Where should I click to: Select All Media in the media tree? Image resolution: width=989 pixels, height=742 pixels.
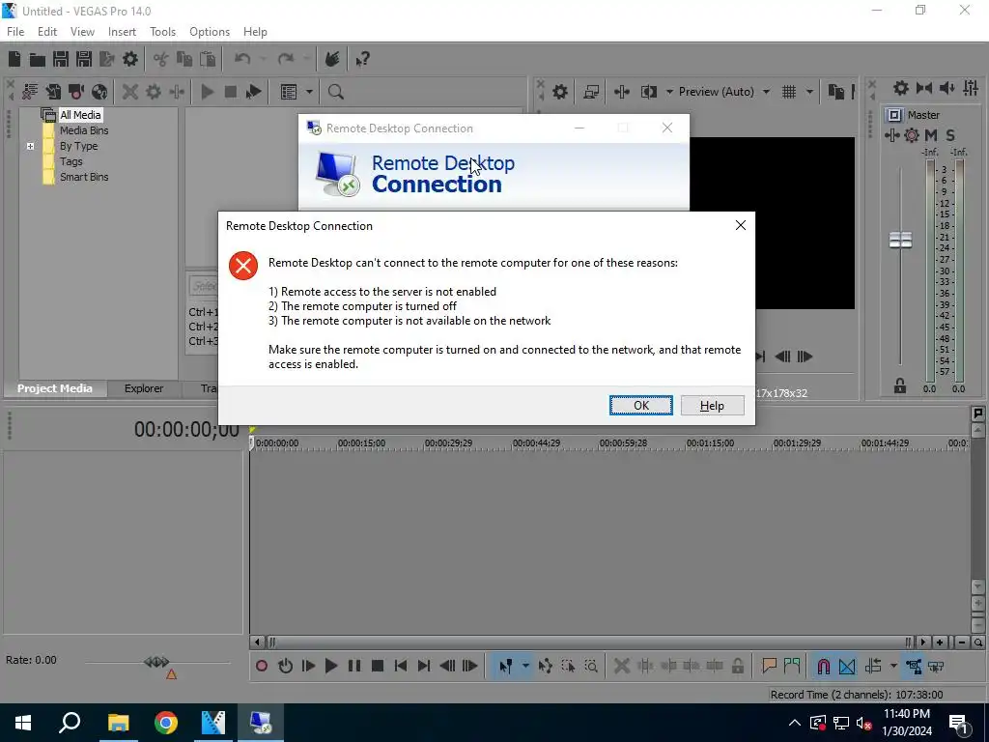coord(80,115)
